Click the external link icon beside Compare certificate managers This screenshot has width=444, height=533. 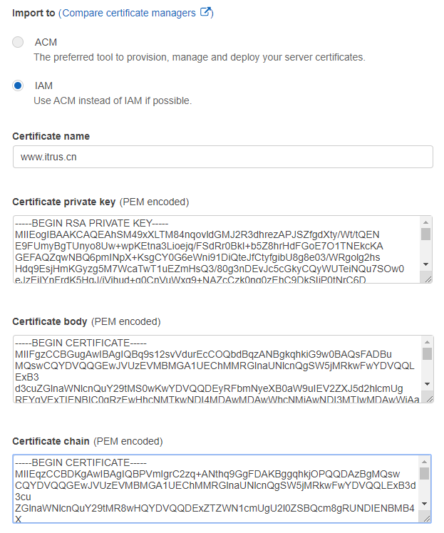tap(205, 12)
